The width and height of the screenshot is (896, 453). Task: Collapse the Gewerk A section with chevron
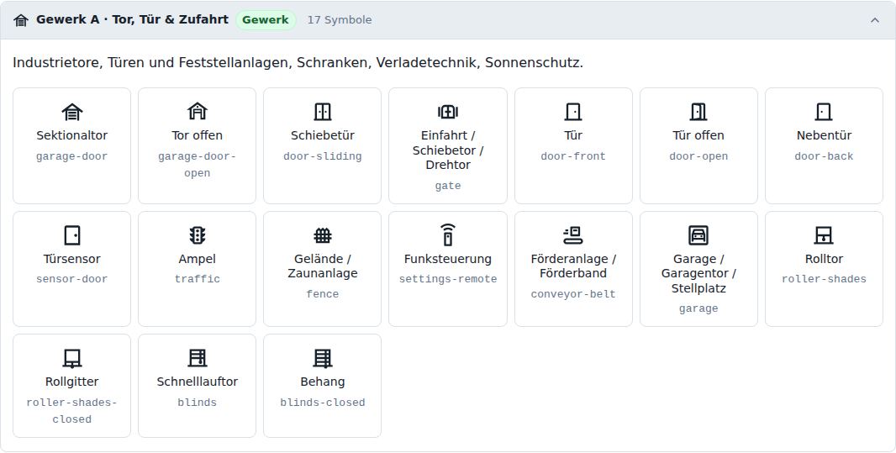(x=875, y=20)
